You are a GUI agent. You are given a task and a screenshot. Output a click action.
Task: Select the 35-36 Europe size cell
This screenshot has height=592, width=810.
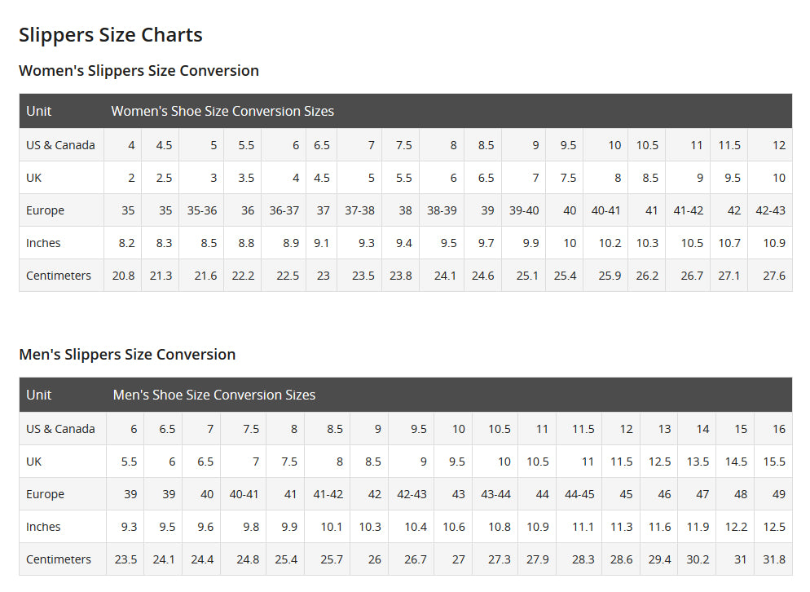(202, 210)
